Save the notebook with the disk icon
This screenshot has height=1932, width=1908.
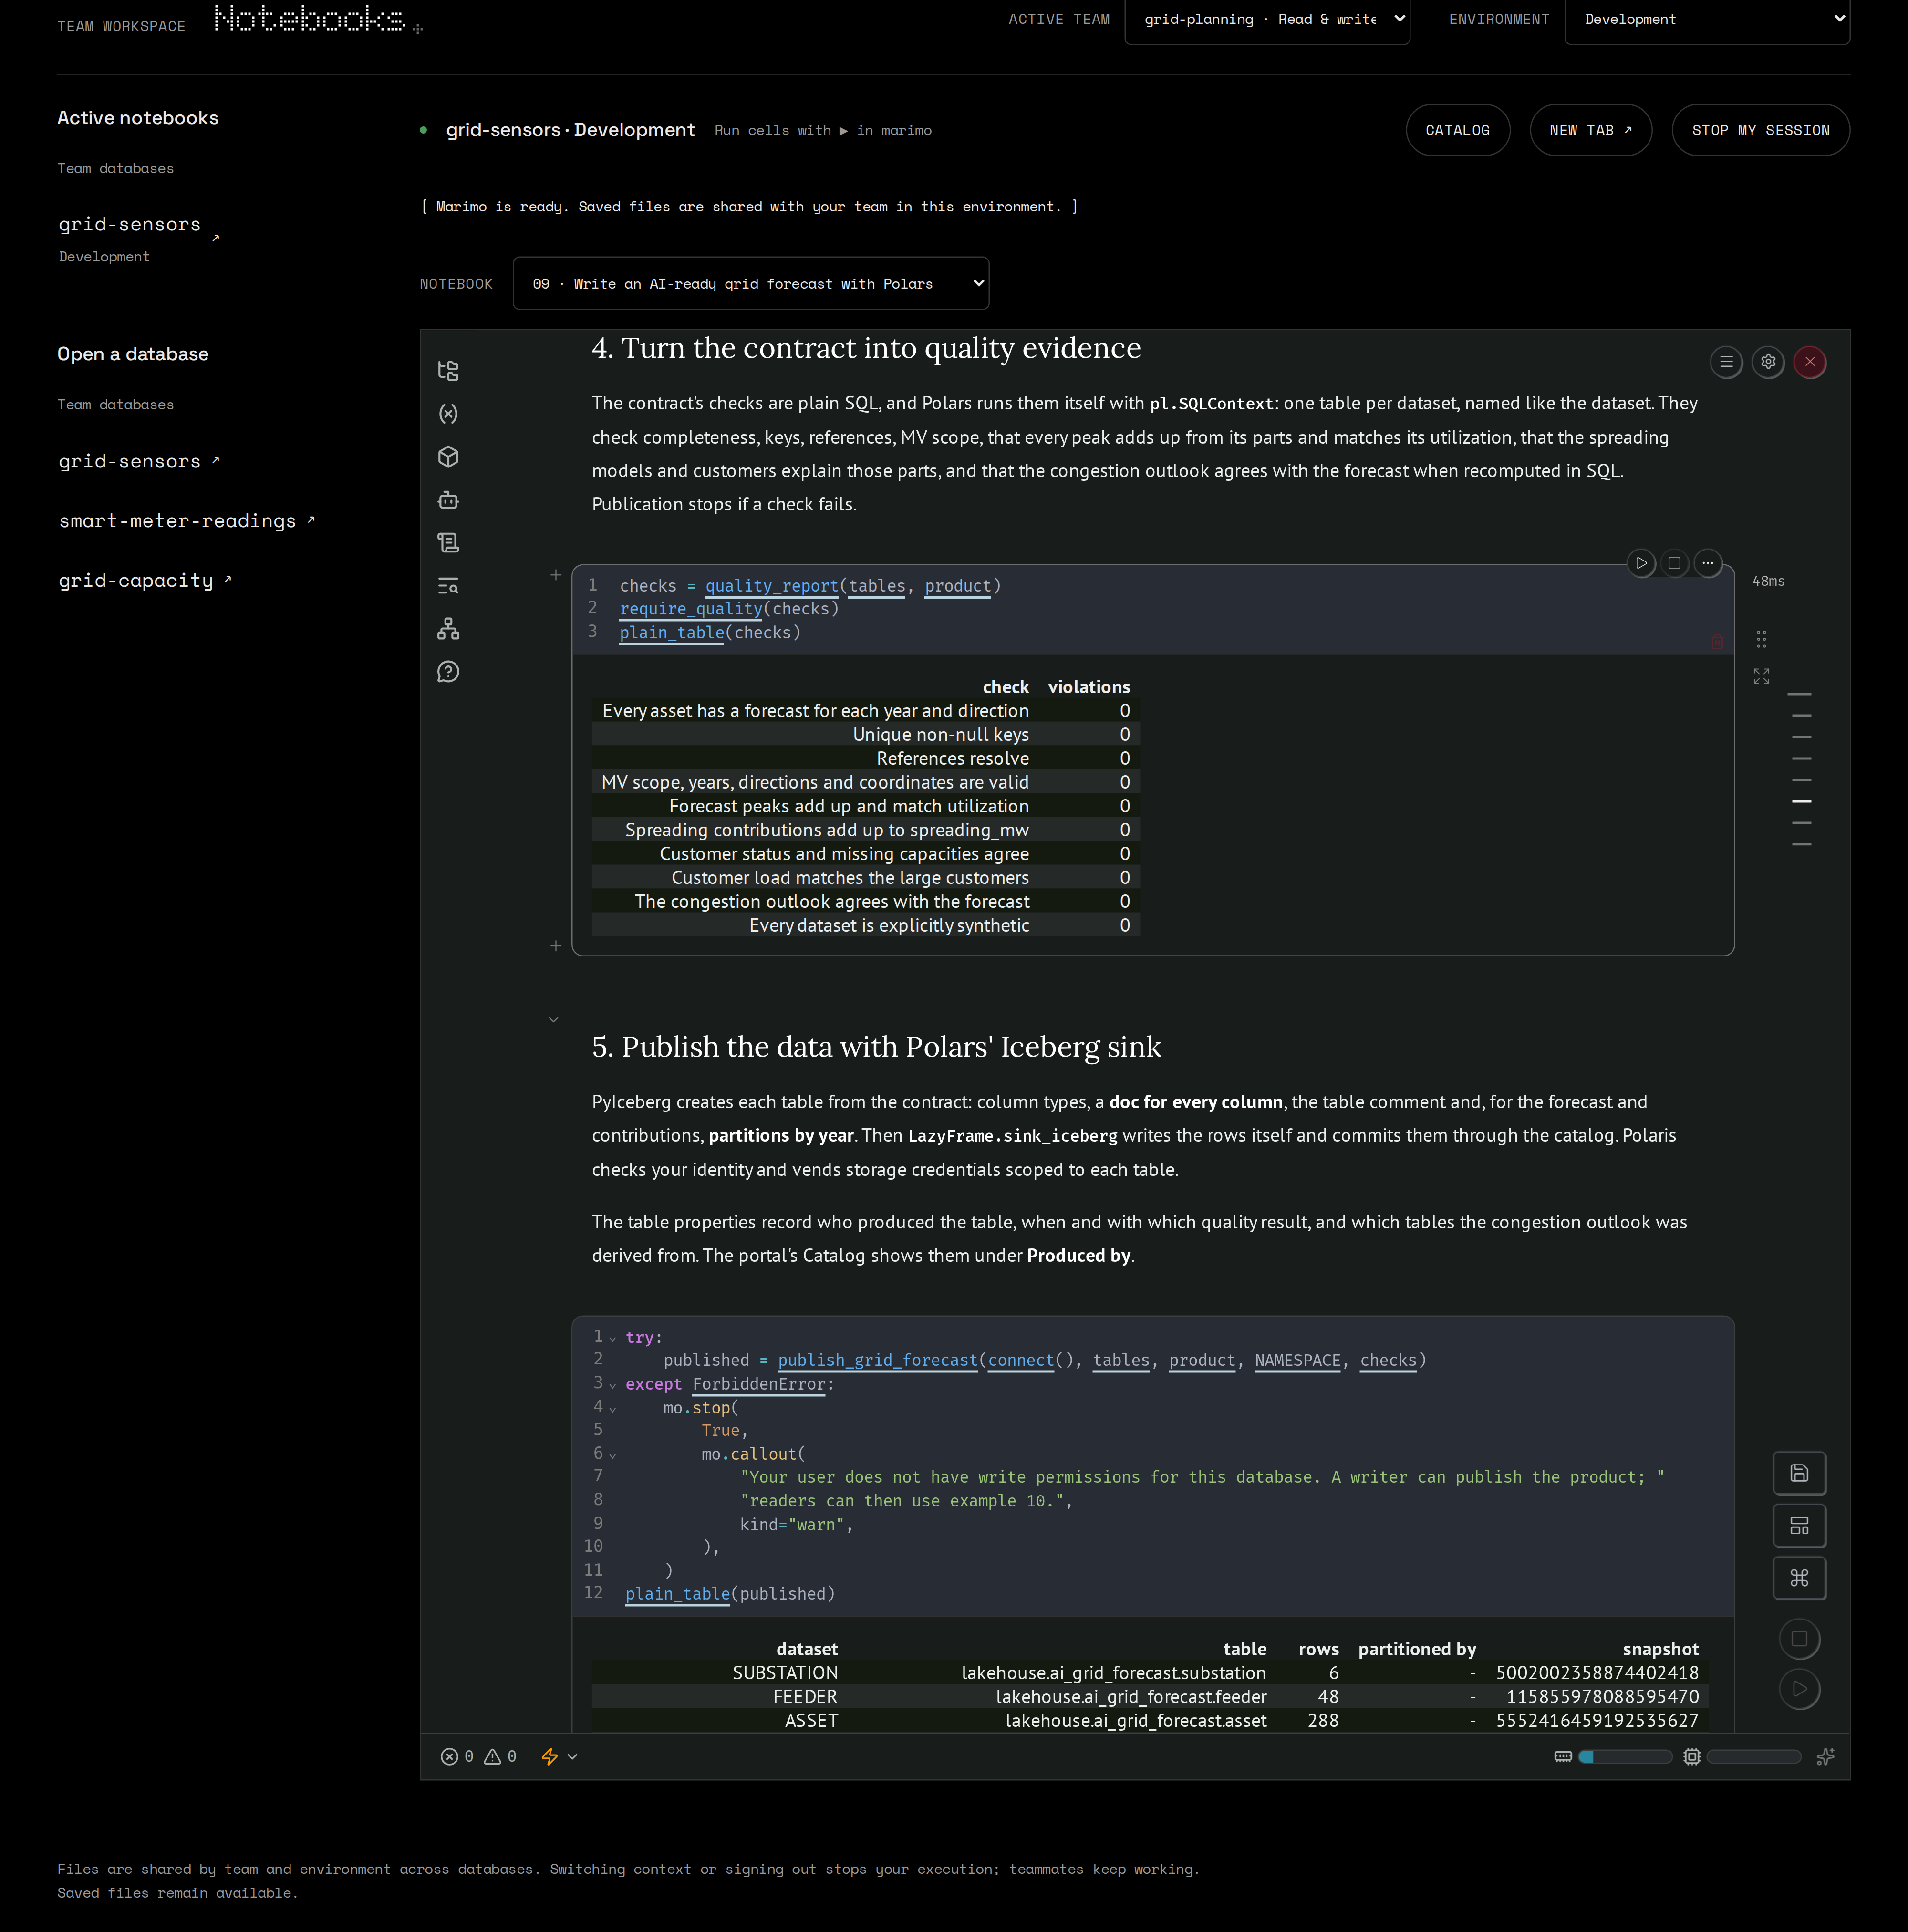[x=1799, y=1473]
